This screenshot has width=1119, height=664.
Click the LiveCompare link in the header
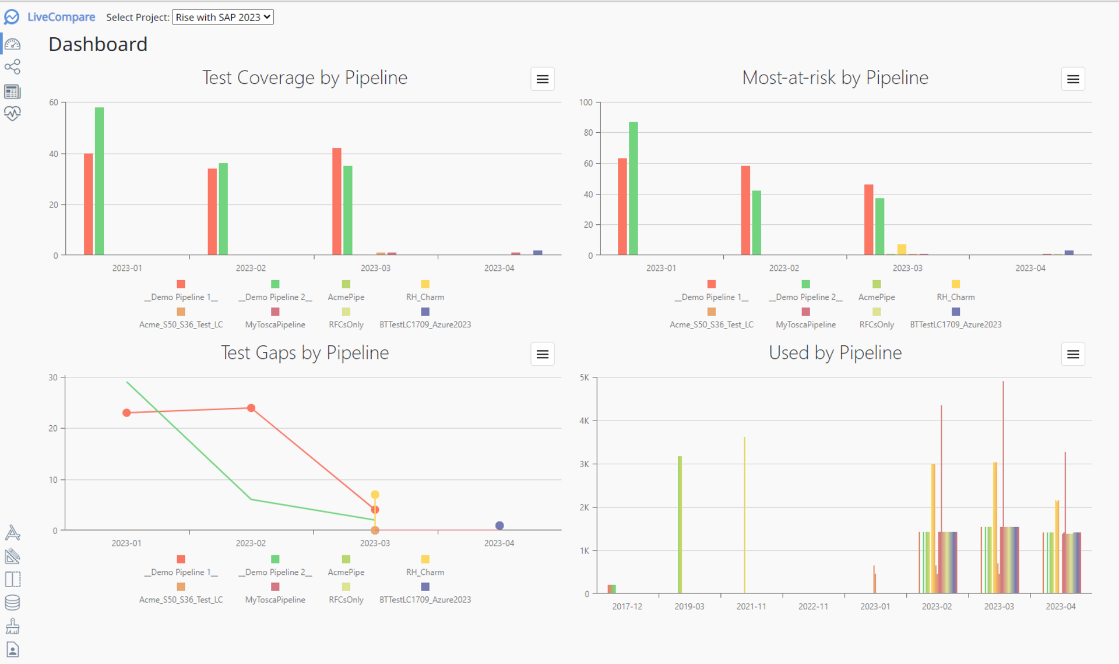[x=61, y=17]
